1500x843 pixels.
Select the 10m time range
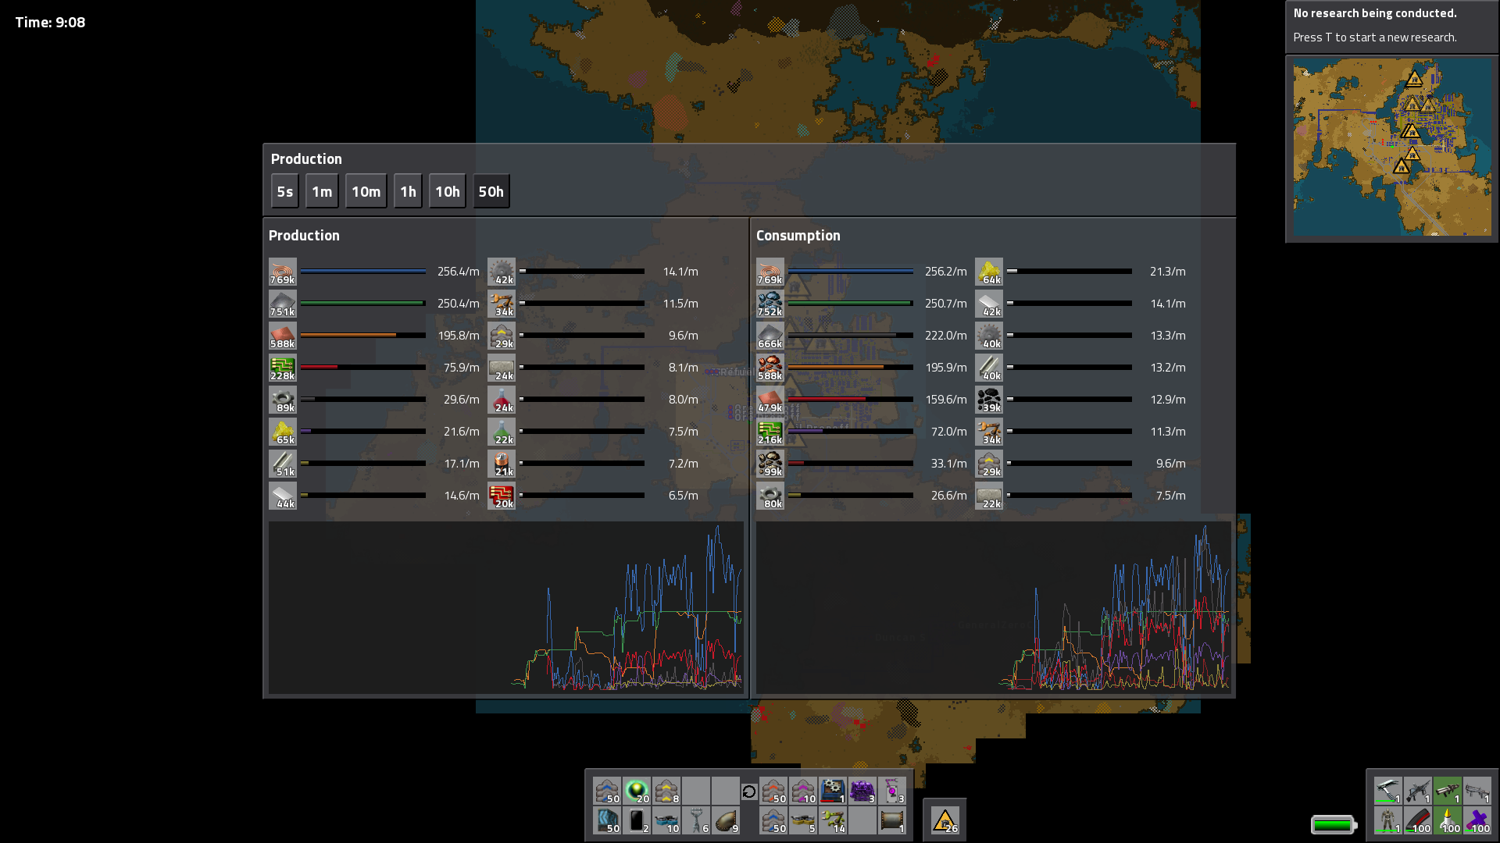(366, 191)
